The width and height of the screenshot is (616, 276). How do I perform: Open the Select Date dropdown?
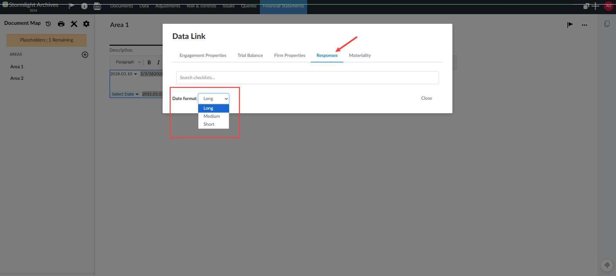click(125, 94)
